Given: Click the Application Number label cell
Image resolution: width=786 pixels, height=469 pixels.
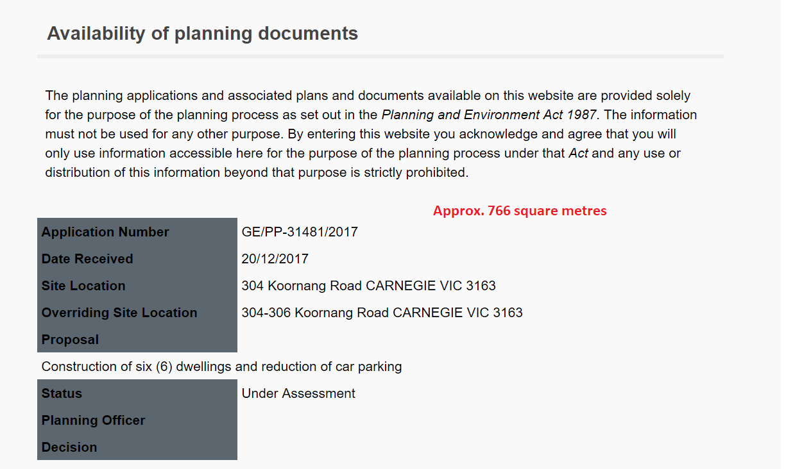Looking at the screenshot, I should coord(105,232).
